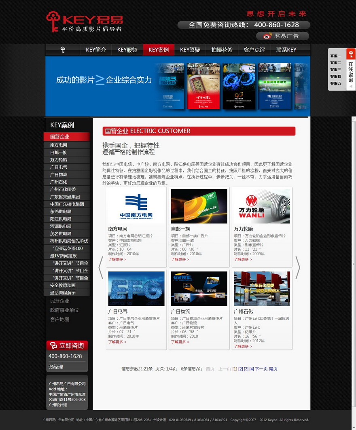Open 通话流程演示 in sidebar list
Screen dimensions: 356x430
pos(67,293)
